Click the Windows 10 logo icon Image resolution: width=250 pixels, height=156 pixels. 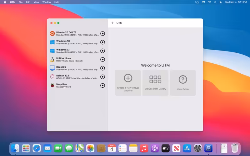pyautogui.click(x=52, y=42)
